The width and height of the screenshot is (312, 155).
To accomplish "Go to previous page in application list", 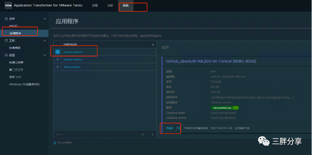I will [x=142, y=134].
